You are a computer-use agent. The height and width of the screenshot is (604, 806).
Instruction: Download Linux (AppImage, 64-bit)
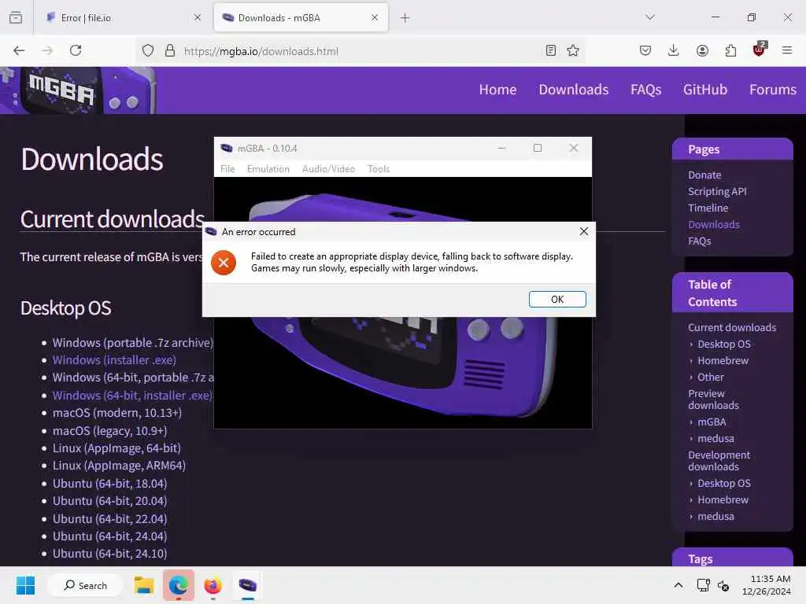116,447
